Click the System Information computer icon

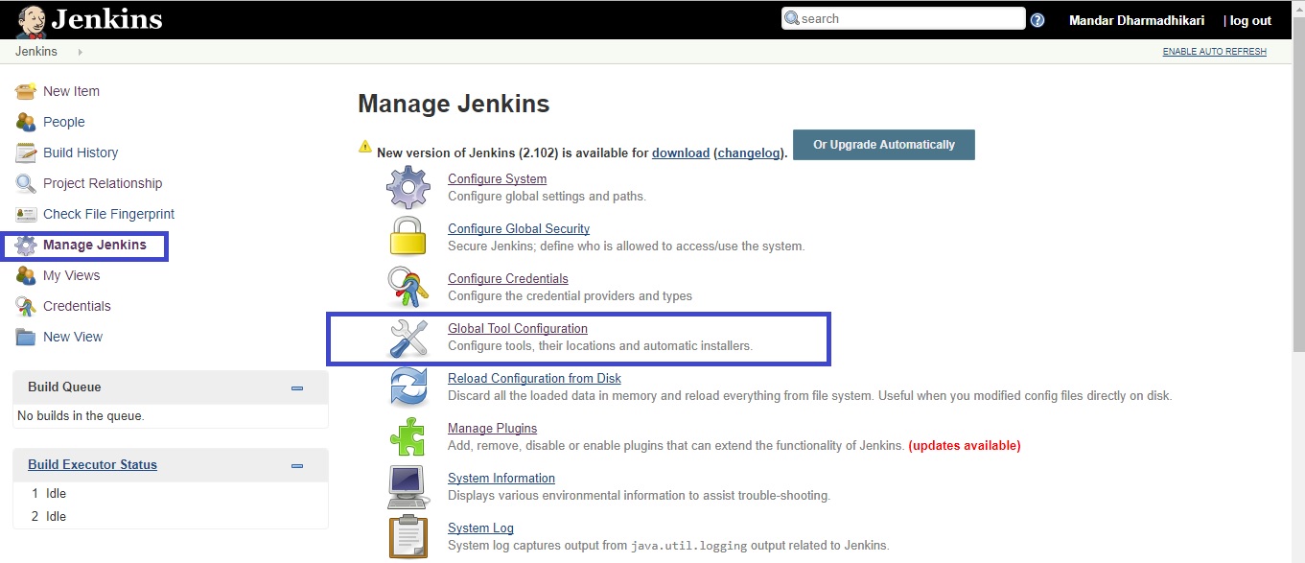(408, 486)
